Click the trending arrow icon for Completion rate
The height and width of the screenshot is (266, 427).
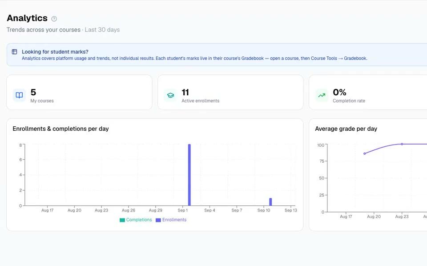[322, 95]
